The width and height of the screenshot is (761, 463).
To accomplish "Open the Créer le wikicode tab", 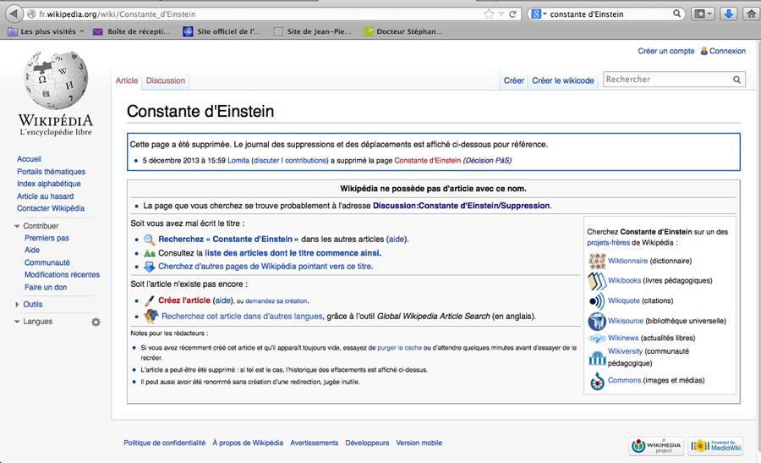I will coord(563,80).
